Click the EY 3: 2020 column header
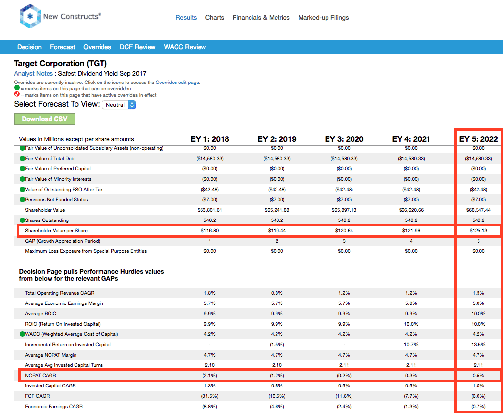Viewport: 503px width, 413px height. pos(344,139)
